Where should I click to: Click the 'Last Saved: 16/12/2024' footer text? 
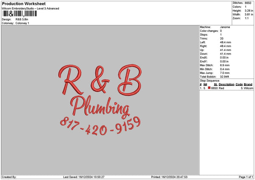pyautogui.click(x=84, y=177)
